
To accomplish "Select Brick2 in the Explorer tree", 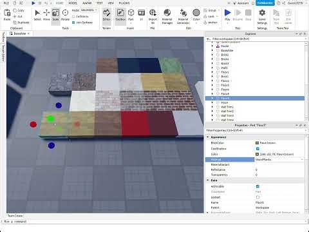I will point(225,55).
